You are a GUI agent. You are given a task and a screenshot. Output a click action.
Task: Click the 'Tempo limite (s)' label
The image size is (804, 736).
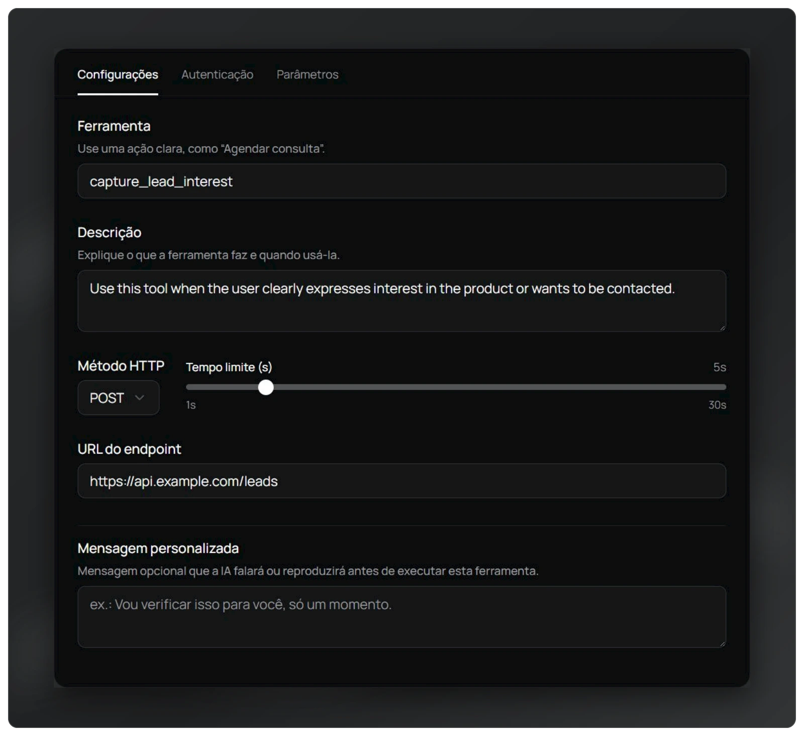[x=229, y=367]
